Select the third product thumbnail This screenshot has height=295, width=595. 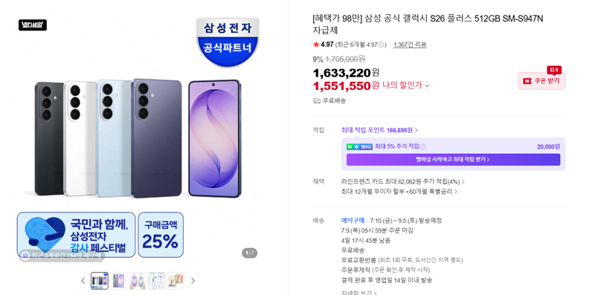[x=138, y=281]
